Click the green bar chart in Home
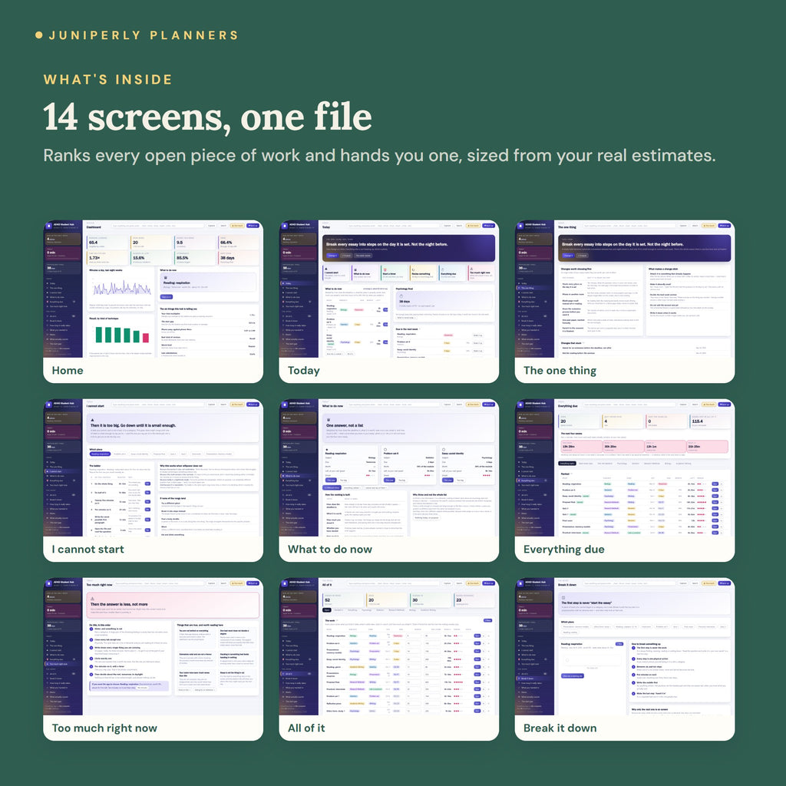Image resolution: width=786 pixels, height=786 pixels. [122, 335]
